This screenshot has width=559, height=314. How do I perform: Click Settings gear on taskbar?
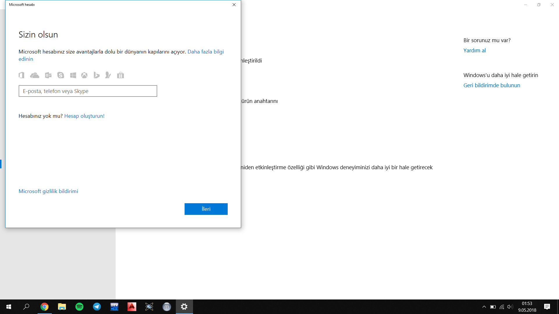(x=184, y=307)
